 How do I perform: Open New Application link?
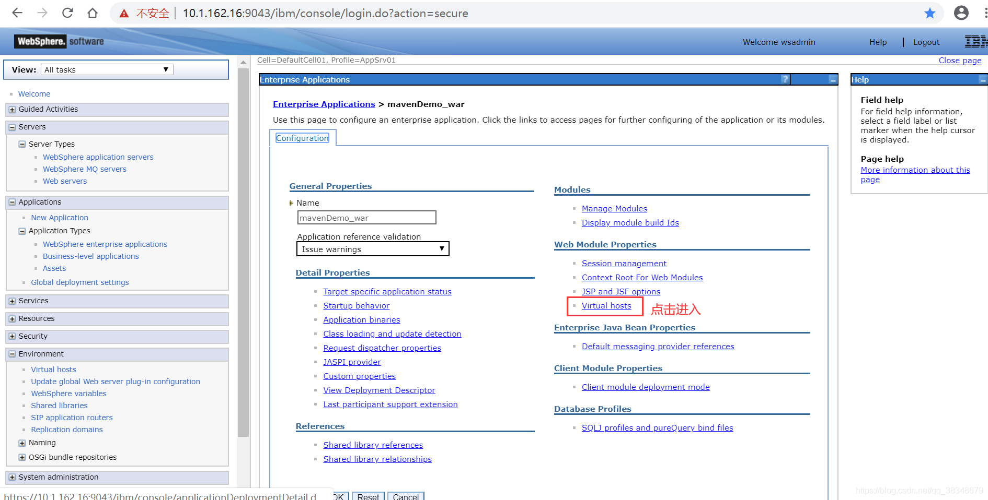coord(60,218)
